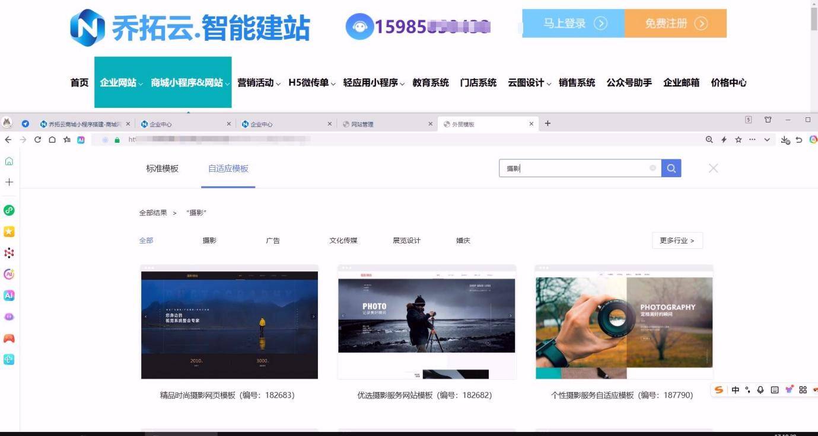
Task: Expand 更多行业 industry options
Action: click(x=677, y=241)
